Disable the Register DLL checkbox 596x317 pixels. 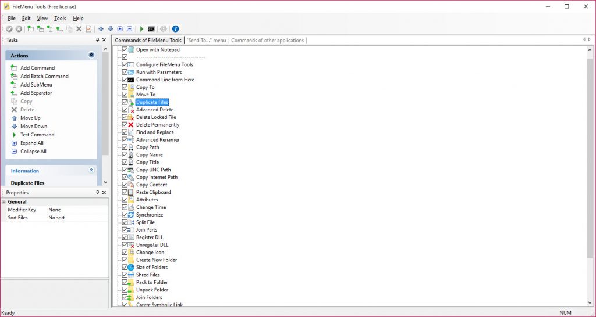[125, 237]
